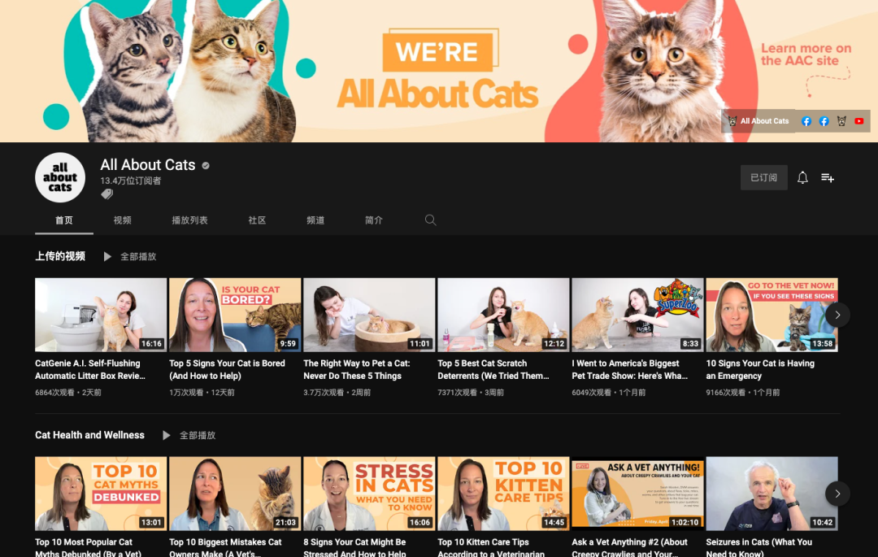Click the notification bell icon
The width and height of the screenshot is (878, 557).
point(802,177)
